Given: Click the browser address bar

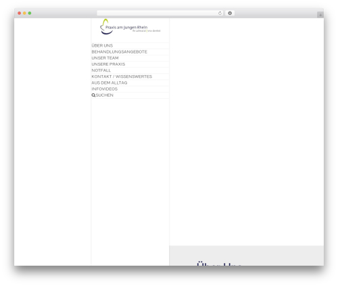Looking at the screenshot, I should (x=160, y=13).
